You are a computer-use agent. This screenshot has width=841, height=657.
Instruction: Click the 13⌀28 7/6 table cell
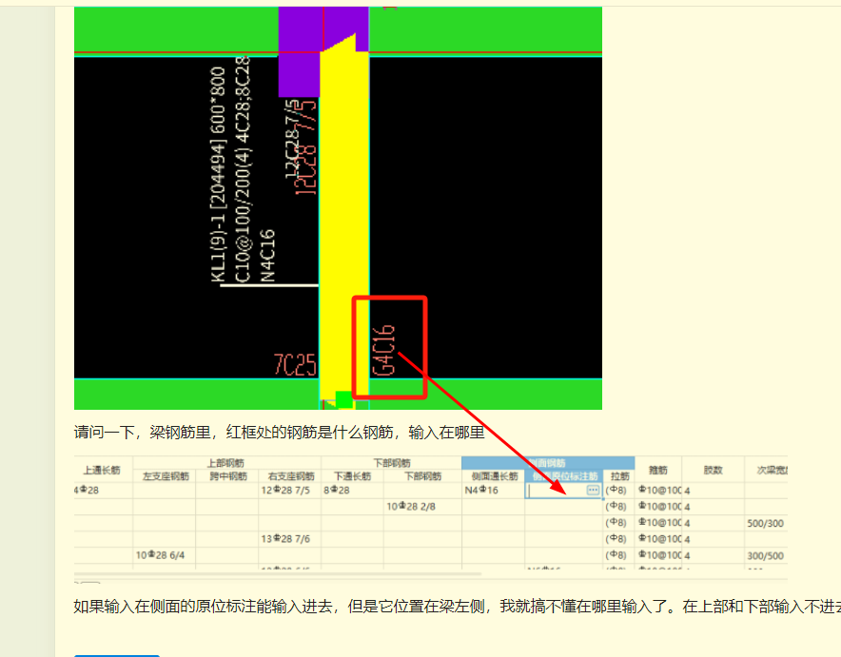pos(290,538)
